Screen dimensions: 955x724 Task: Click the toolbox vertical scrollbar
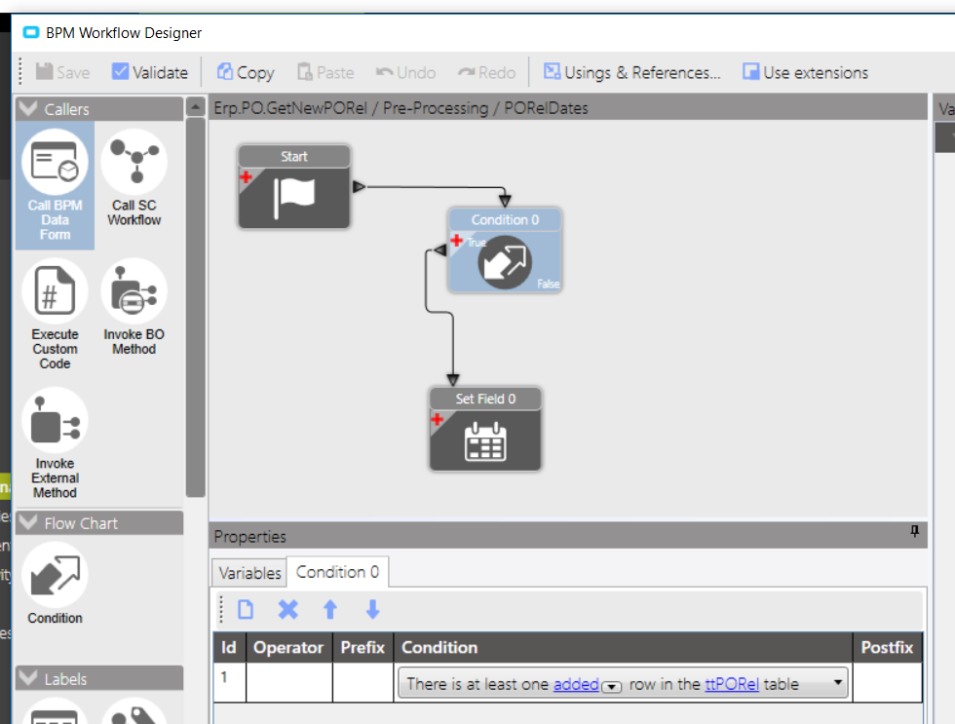[x=196, y=307]
